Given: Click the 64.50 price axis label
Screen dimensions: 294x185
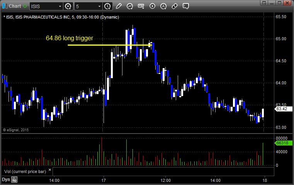Looking at the screenshot, I should coord(281,61).
